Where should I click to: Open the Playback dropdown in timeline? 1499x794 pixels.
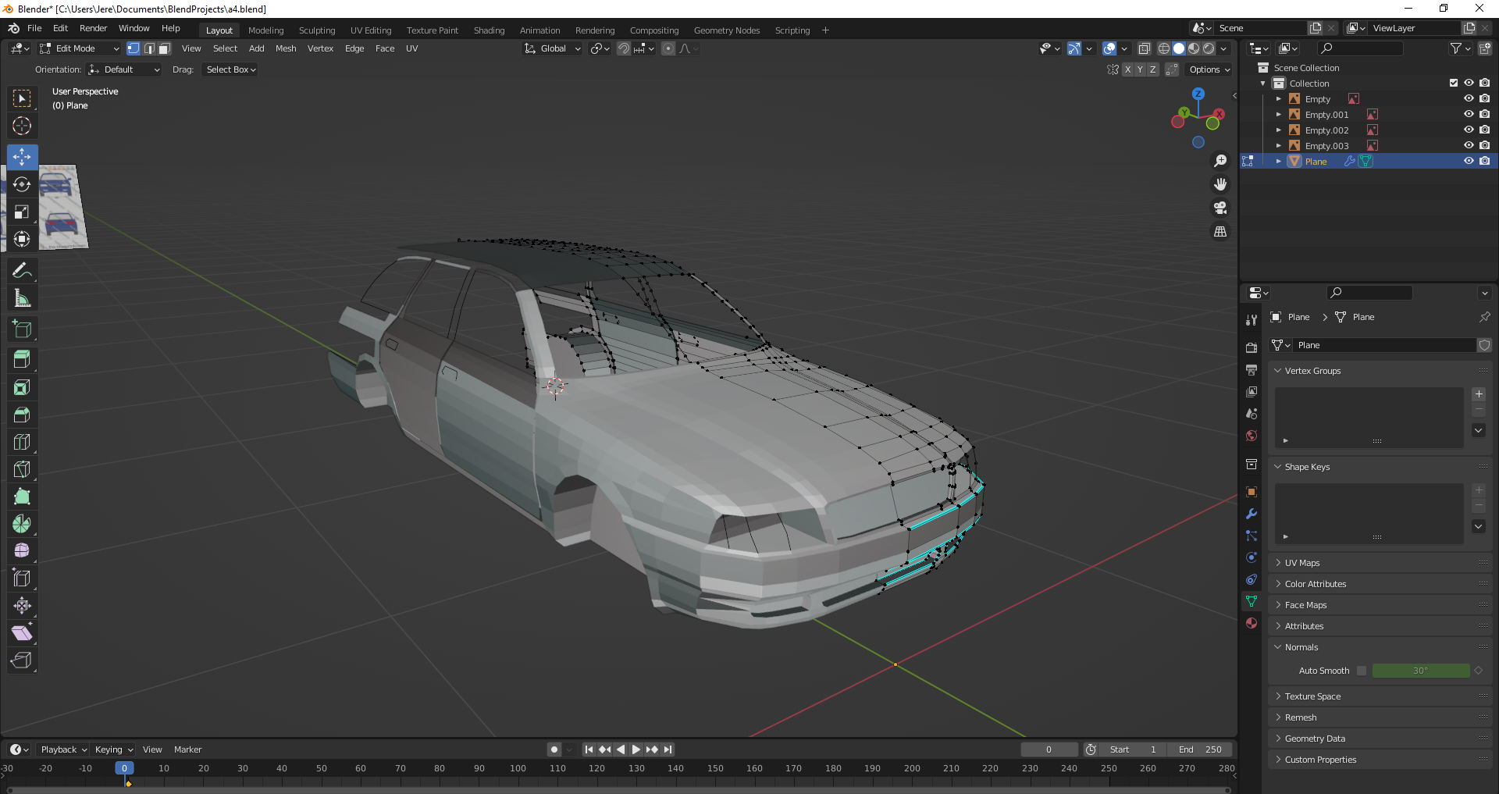(64, 749)
